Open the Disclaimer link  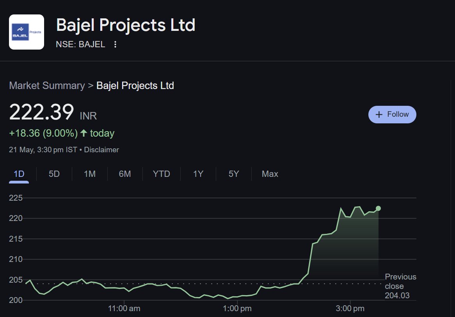(101, 150)
